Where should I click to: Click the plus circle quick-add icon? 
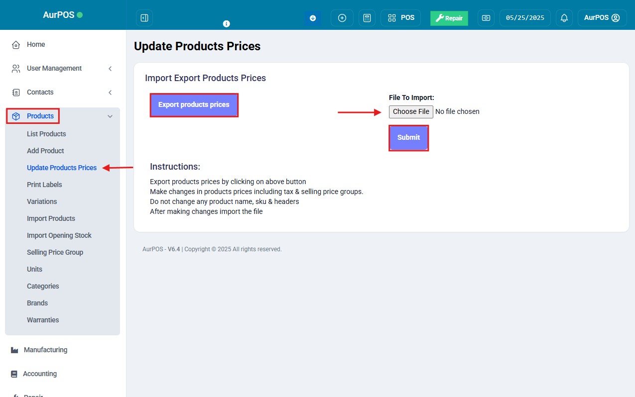[x=342, y=18]
